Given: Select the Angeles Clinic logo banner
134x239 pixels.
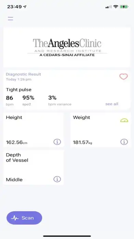Looking at the screenshot, I should (67, 47).
